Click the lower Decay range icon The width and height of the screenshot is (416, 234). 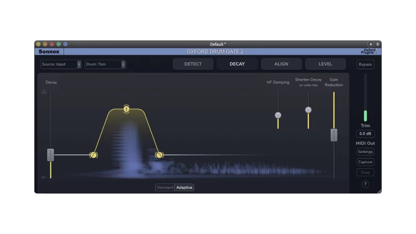[x=44, y=177]
